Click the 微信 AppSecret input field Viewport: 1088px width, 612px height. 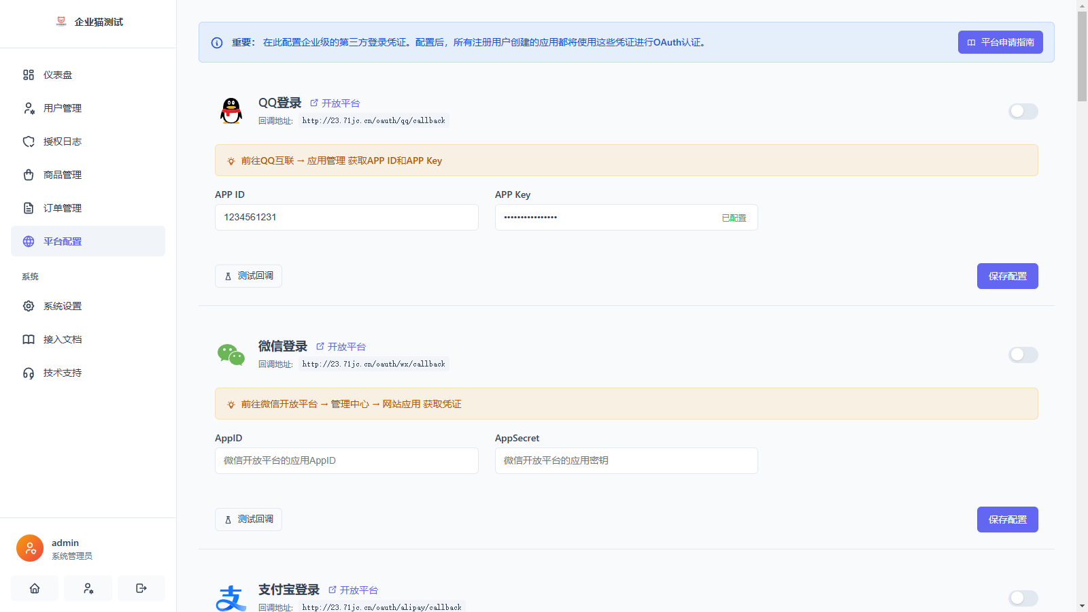(626, 460)
